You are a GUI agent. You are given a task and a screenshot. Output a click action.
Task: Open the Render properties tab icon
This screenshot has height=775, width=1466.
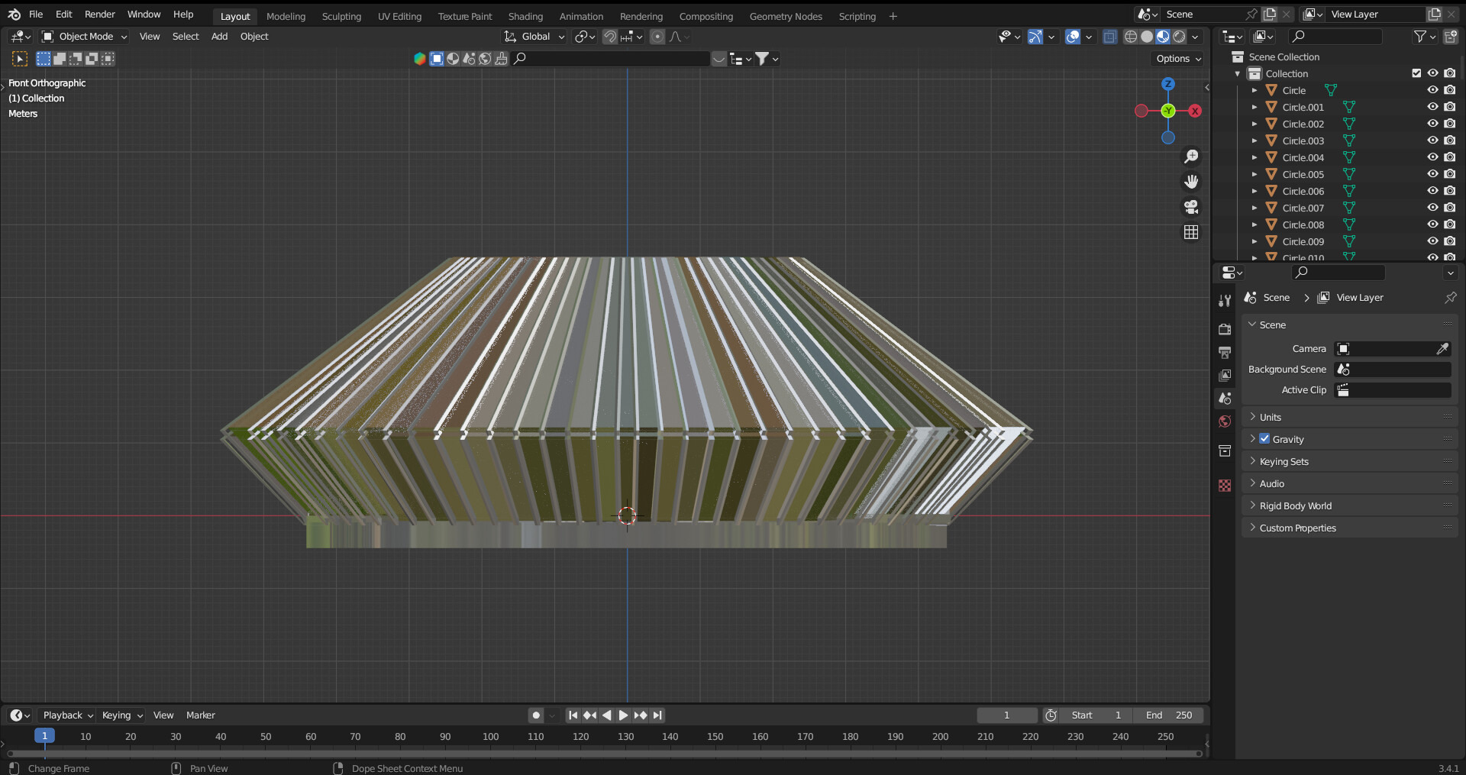click(1225, 329)
